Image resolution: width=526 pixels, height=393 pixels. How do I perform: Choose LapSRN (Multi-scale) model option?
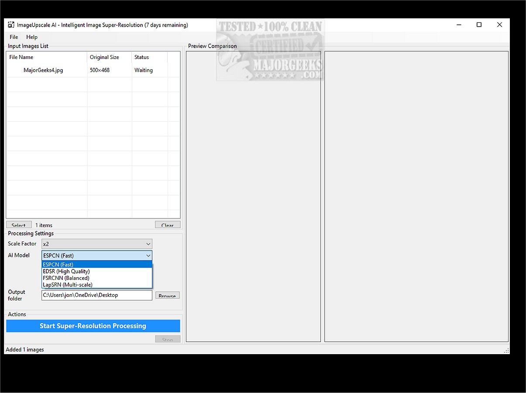click(97, 285)
